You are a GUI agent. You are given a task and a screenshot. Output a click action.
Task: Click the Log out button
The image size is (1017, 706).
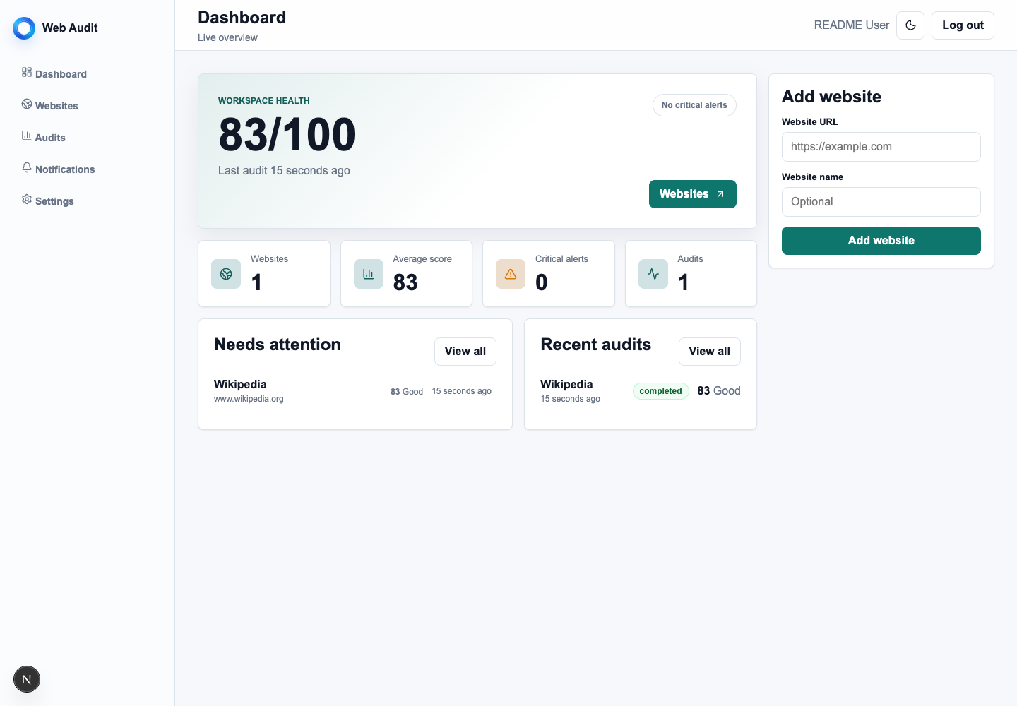963,25
